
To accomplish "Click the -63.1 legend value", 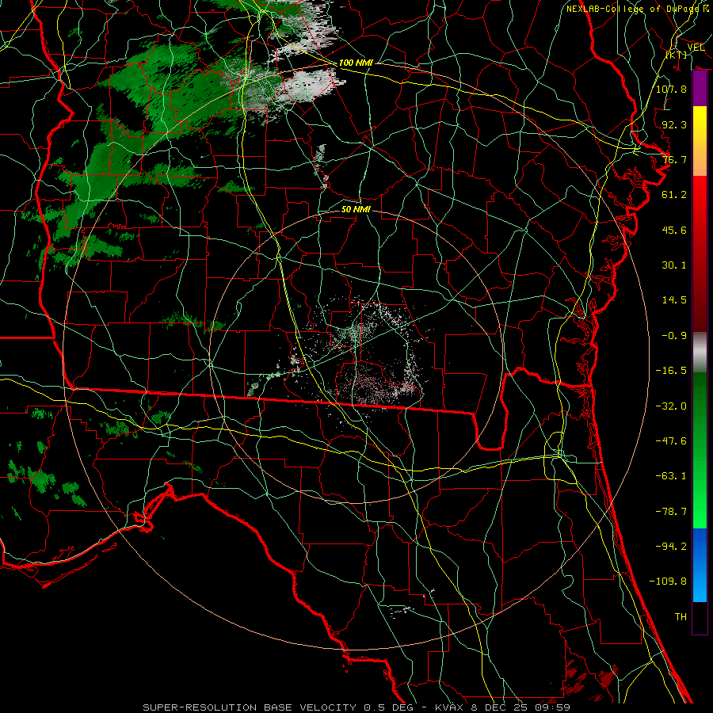I will tap(671, 476).
